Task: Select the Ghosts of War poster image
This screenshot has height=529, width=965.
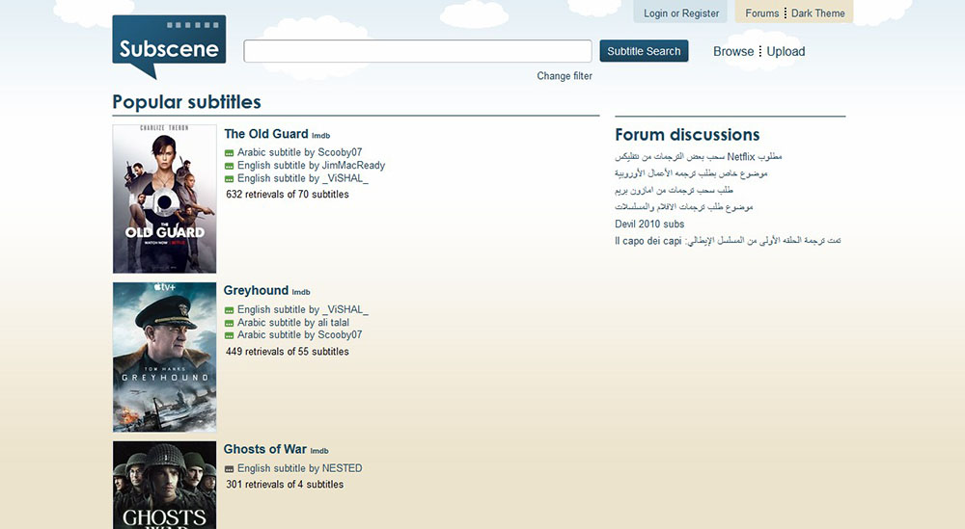Action: pyautogui.click(x=164, y=485)
